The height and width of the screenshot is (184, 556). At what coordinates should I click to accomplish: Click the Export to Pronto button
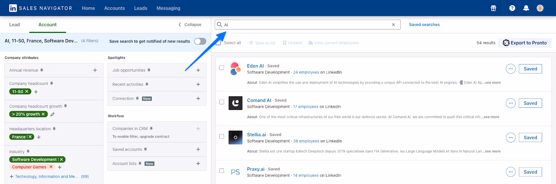coord(525,43)
